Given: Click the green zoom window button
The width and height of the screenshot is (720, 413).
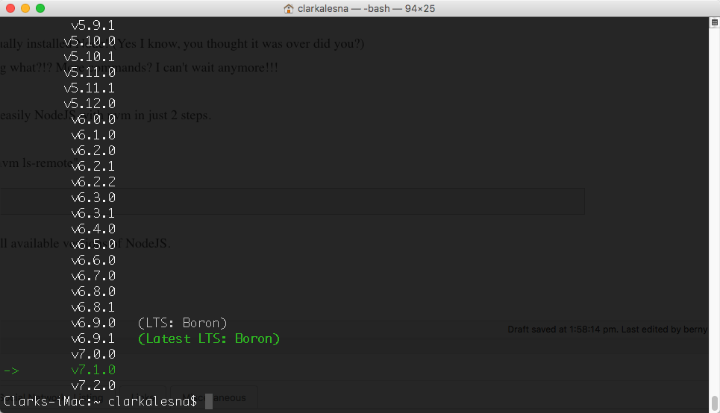Looking at the screenshot, I should (40, 8).
